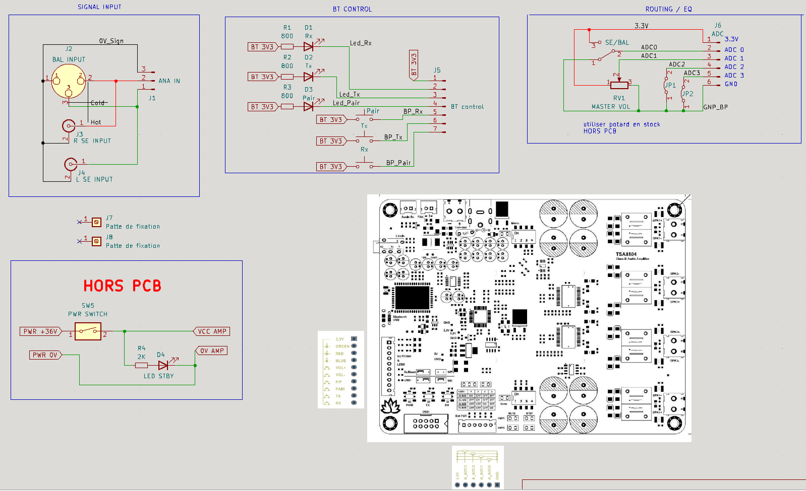Select the JP1 jumper symbol
This screenshot has width=806, height=491.
pos(666,85)
